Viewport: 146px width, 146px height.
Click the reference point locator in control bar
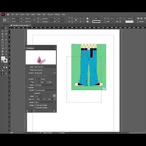(x=5, y=20)
